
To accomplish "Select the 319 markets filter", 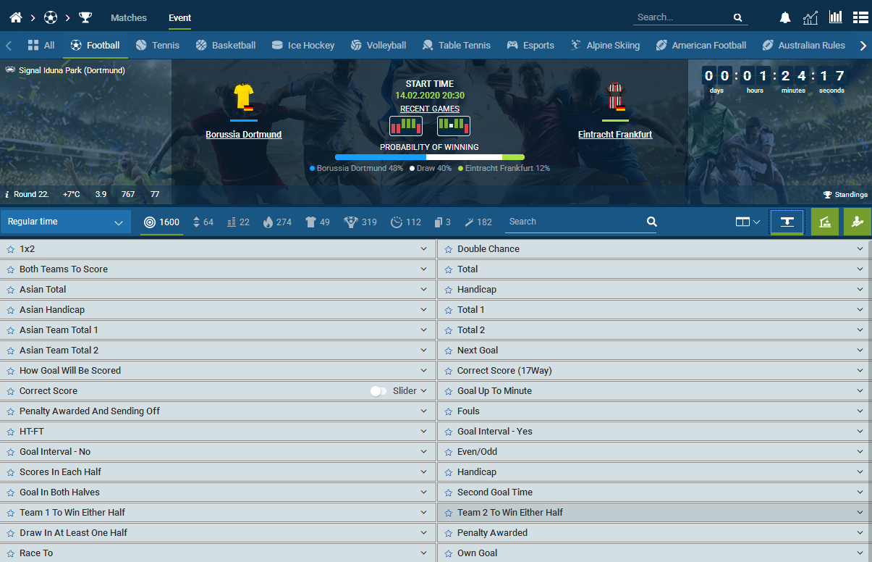I will point(360,222).
